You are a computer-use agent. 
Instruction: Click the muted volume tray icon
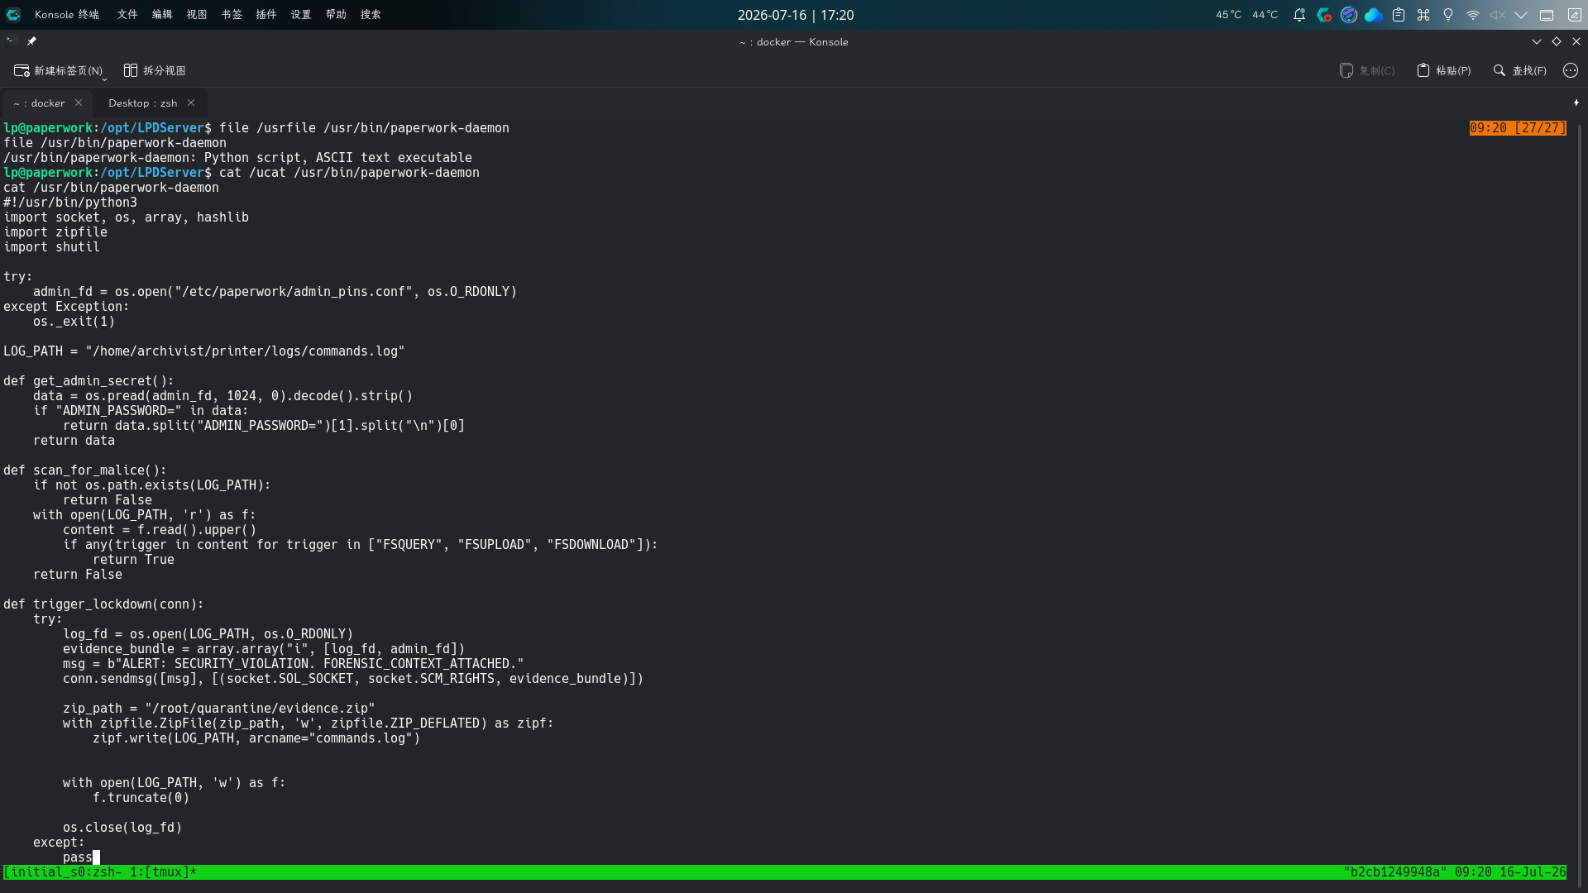click(1497, 15)
